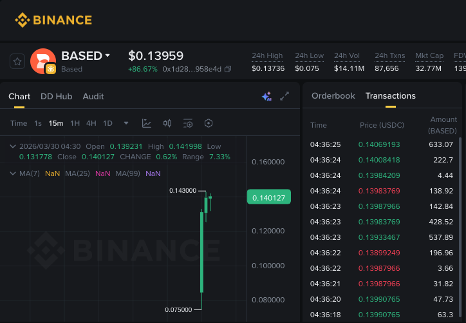
Task: Open the line chart type icon
Action: (147, 123)
